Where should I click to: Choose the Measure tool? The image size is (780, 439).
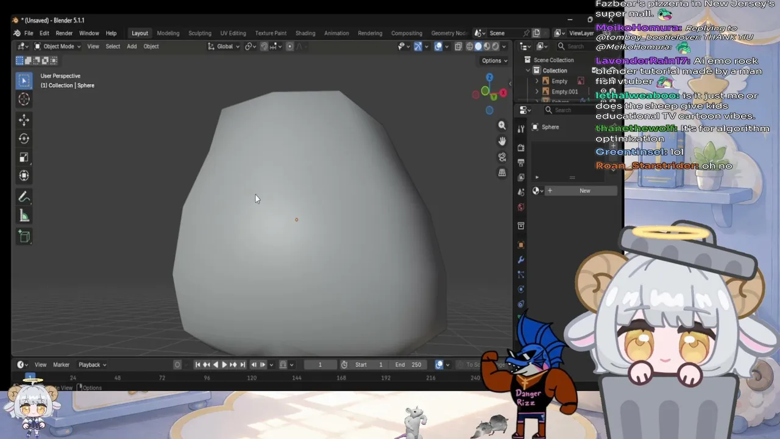point(24,216)
